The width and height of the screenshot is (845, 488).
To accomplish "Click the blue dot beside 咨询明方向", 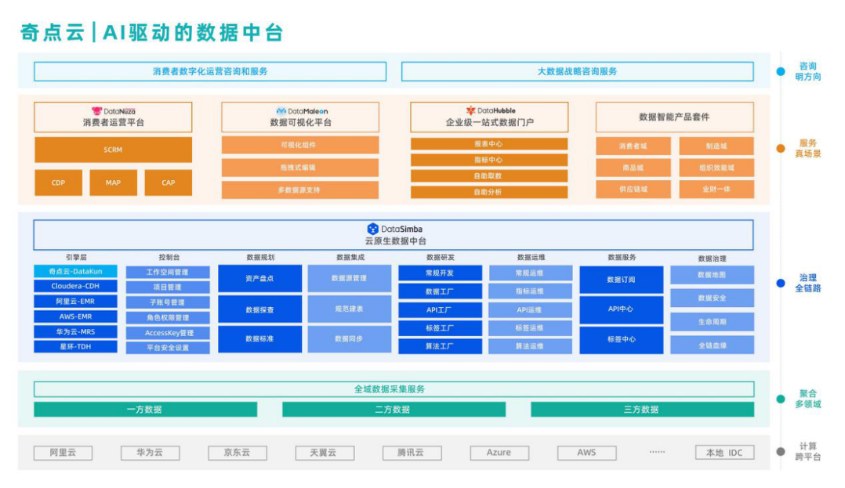I will click(781, 71).
